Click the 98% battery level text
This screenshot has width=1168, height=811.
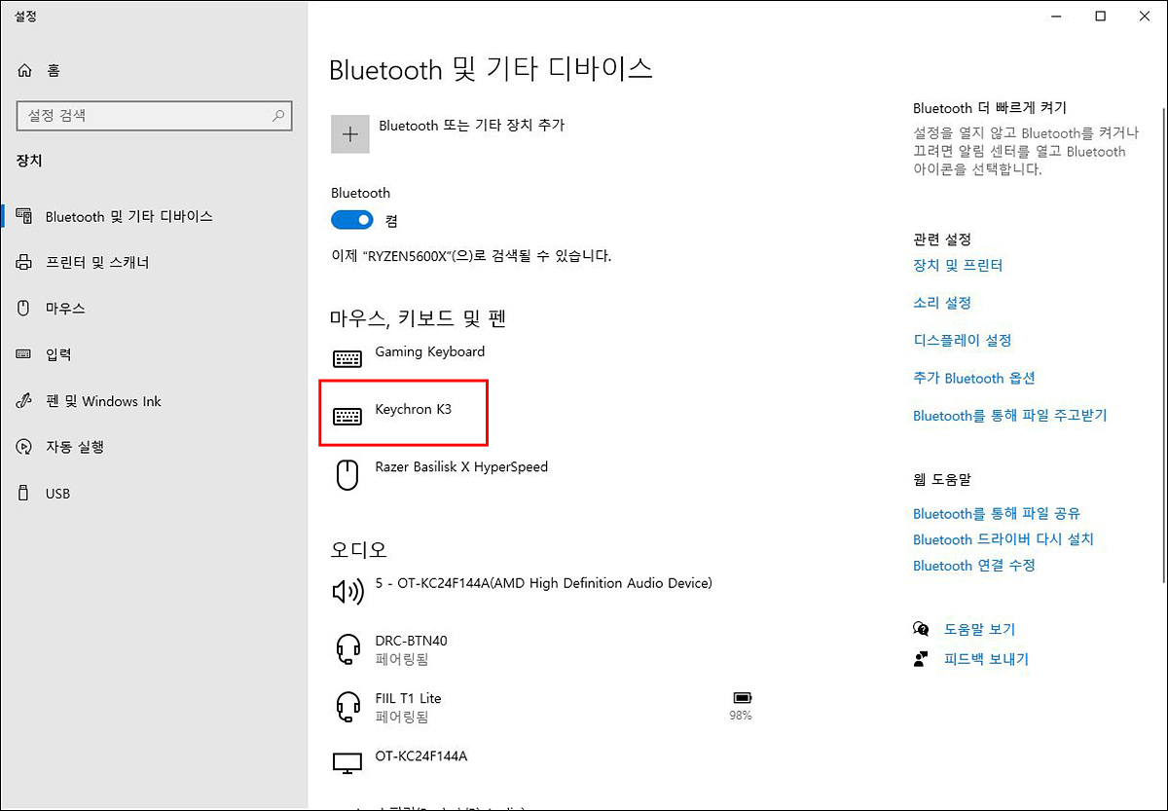tap(741, 716)
